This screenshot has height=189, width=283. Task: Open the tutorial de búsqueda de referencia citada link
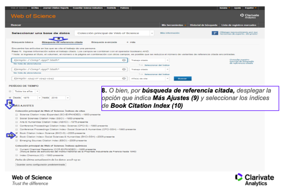(241, 61)
